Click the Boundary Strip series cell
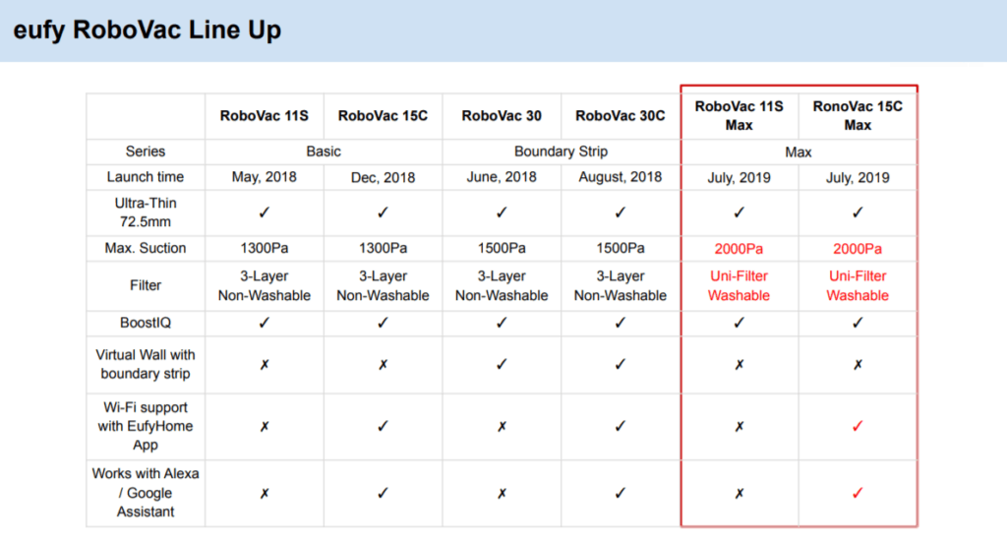The width and height of the screenshot is (1007, 545). click(561, 151)
